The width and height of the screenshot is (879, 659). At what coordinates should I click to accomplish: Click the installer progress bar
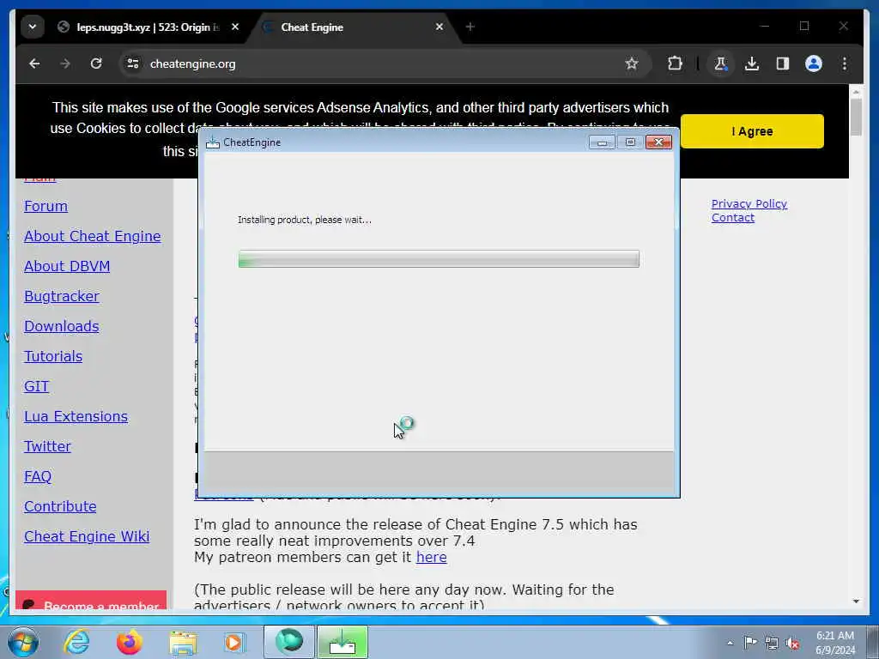[439, 259]
